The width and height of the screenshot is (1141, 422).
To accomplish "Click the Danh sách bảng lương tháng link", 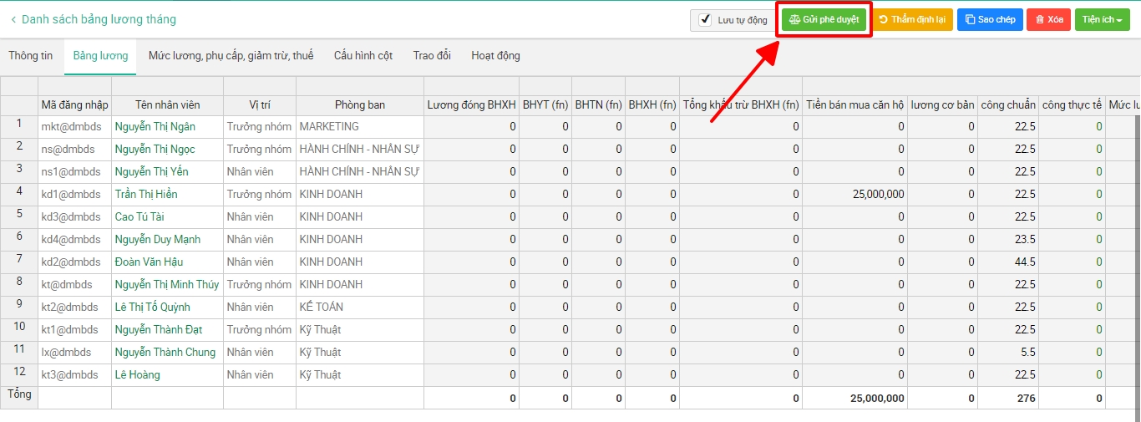I will [x=99, y=19].
